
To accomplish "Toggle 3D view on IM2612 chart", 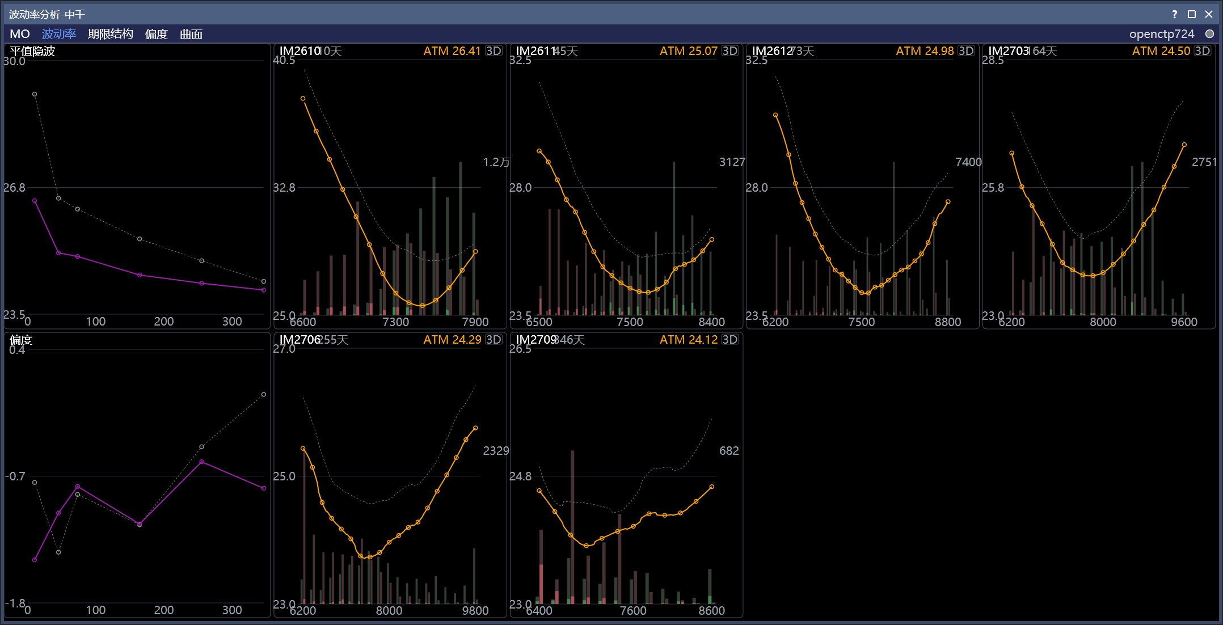I will click(x=966, y=51).
